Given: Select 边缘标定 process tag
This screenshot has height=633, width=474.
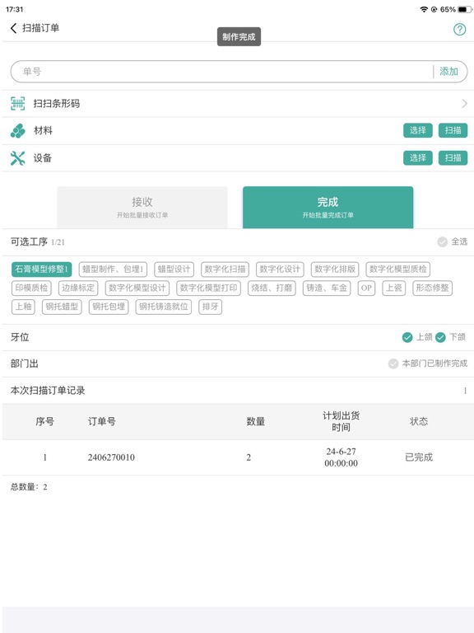Looking at the screenshot, I should pyautogui.click(x=78, y=288).
